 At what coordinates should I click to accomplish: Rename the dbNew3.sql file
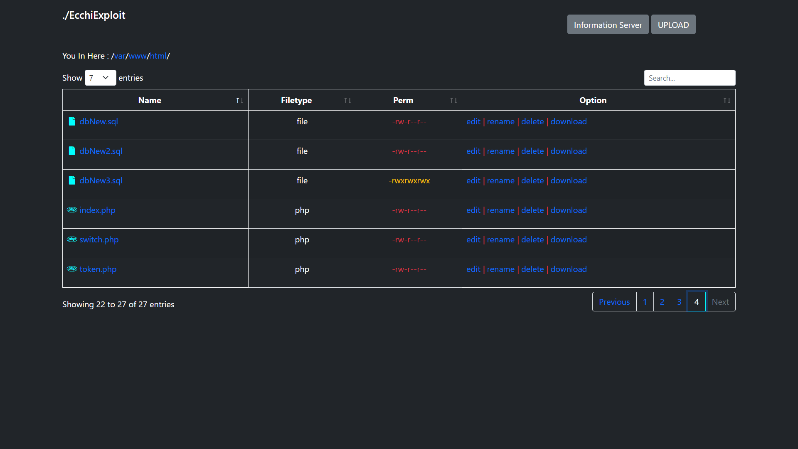(x=500, y=180)
